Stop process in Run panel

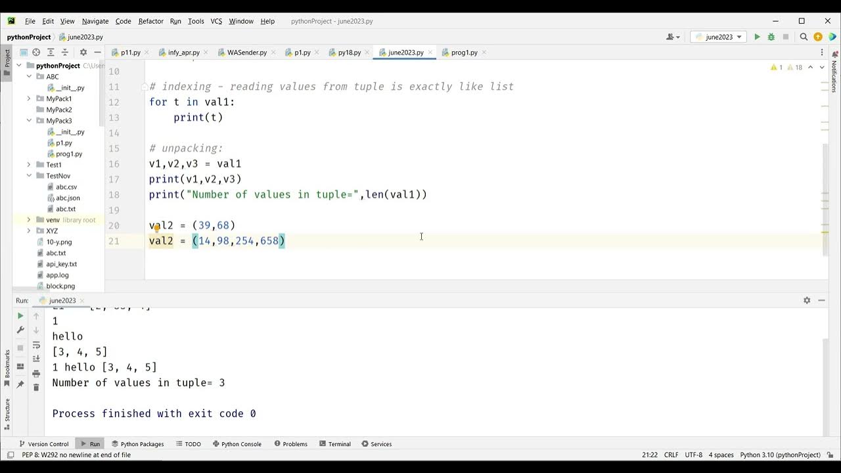pyautogui.click(x=20, y=348)
